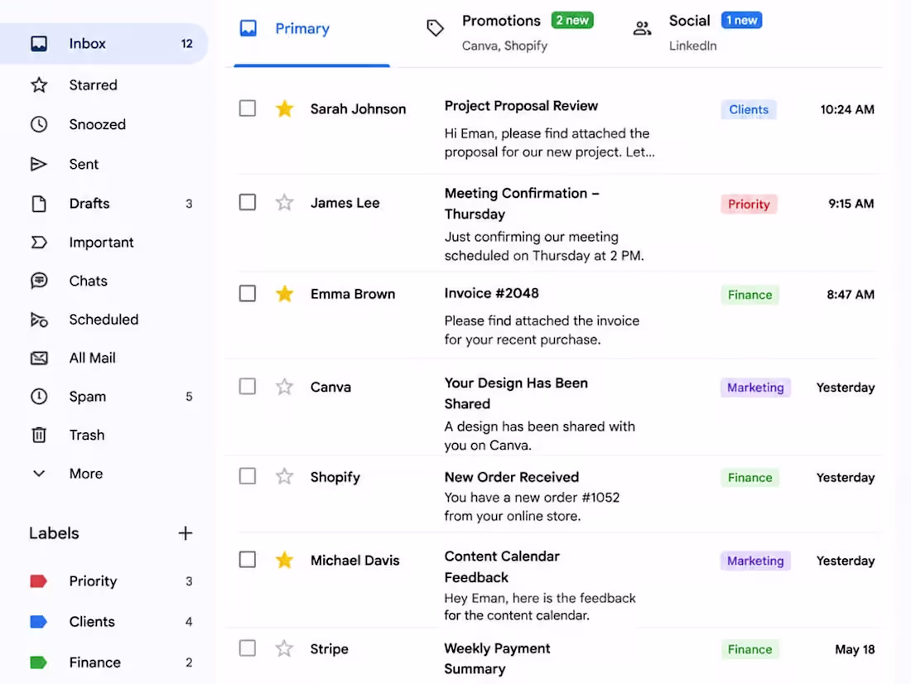The width and height of the screenshot is (911, 684).
Task: Open the All Mail folder
Action: tap(104, 358)
